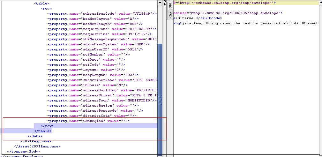Viewport: 322px width, 157px height.
Task: Click the schemas.xmlsoap.org envelope namespace line
Action: [x=225, y=3]
